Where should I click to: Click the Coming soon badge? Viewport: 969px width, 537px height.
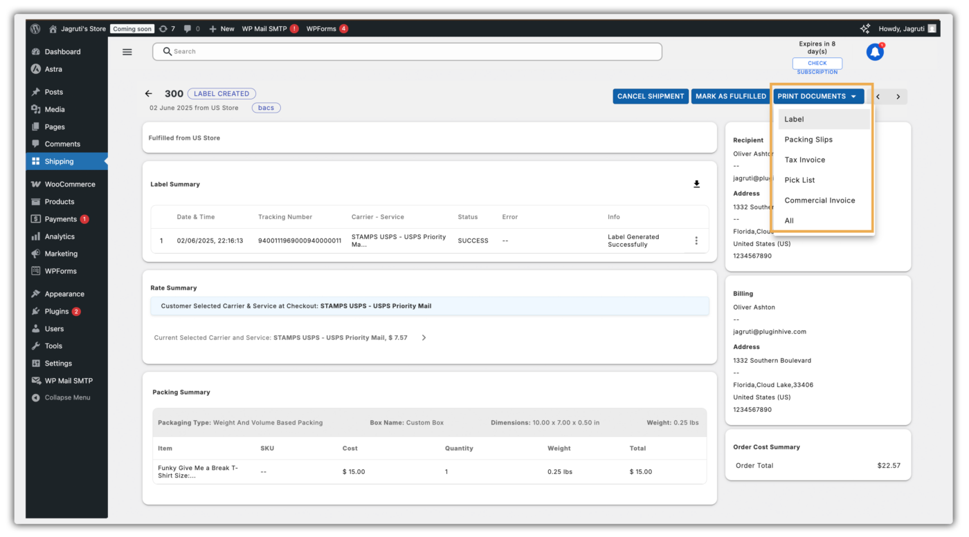pyautogui.click(x=132, y=29)
